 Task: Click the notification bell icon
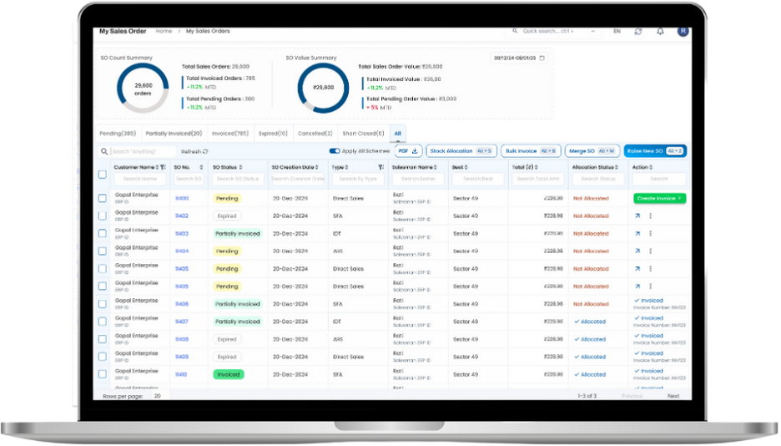[x=660, y=31]
